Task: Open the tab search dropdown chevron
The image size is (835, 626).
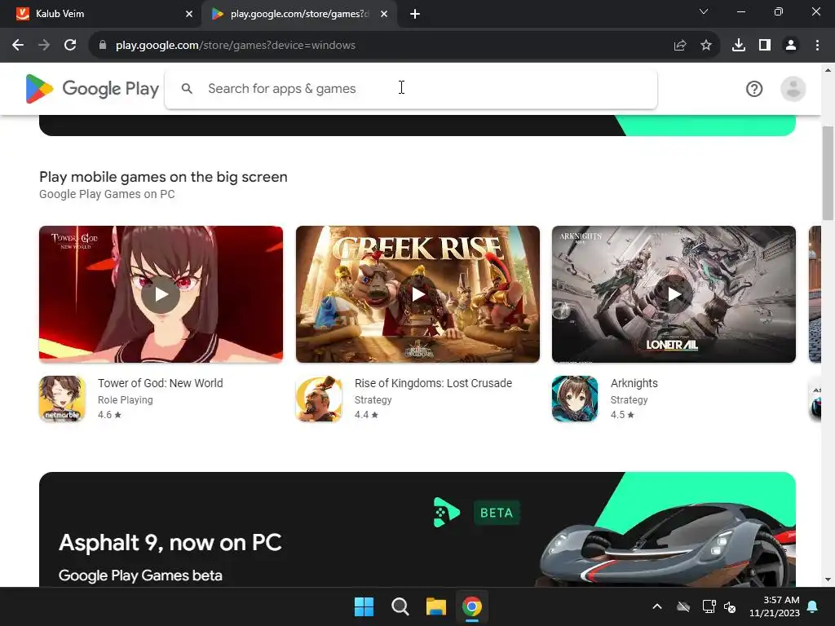Action: pos(704,11)
